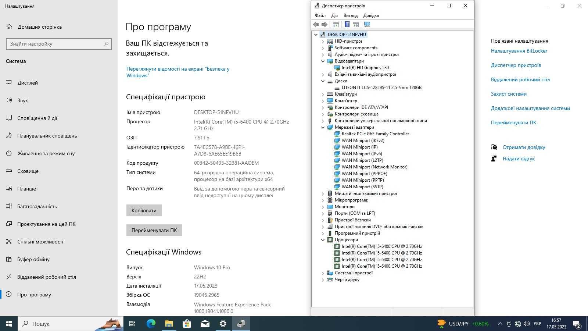This screenshot has width=588, height=331.
Task: Open the Вигляд menu in Device Manager
Action: 351,15
